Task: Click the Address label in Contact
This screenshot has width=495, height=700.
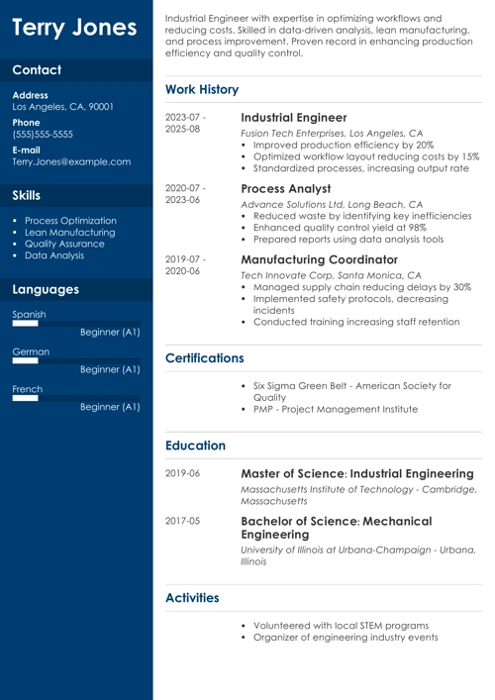Action: pyautogui.click(x=30, y=95)
